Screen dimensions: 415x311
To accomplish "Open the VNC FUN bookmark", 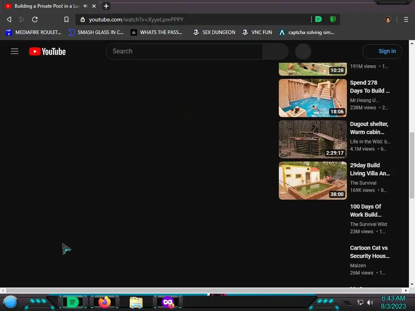I will click(x=257, y=32).
